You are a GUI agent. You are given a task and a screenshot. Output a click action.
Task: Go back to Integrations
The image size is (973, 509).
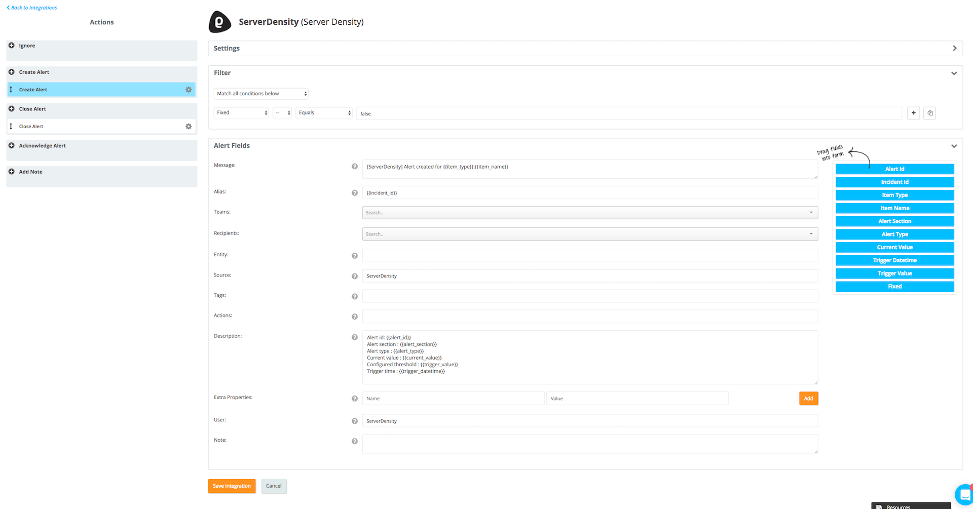pyautogui.click(x=32, y=8)
